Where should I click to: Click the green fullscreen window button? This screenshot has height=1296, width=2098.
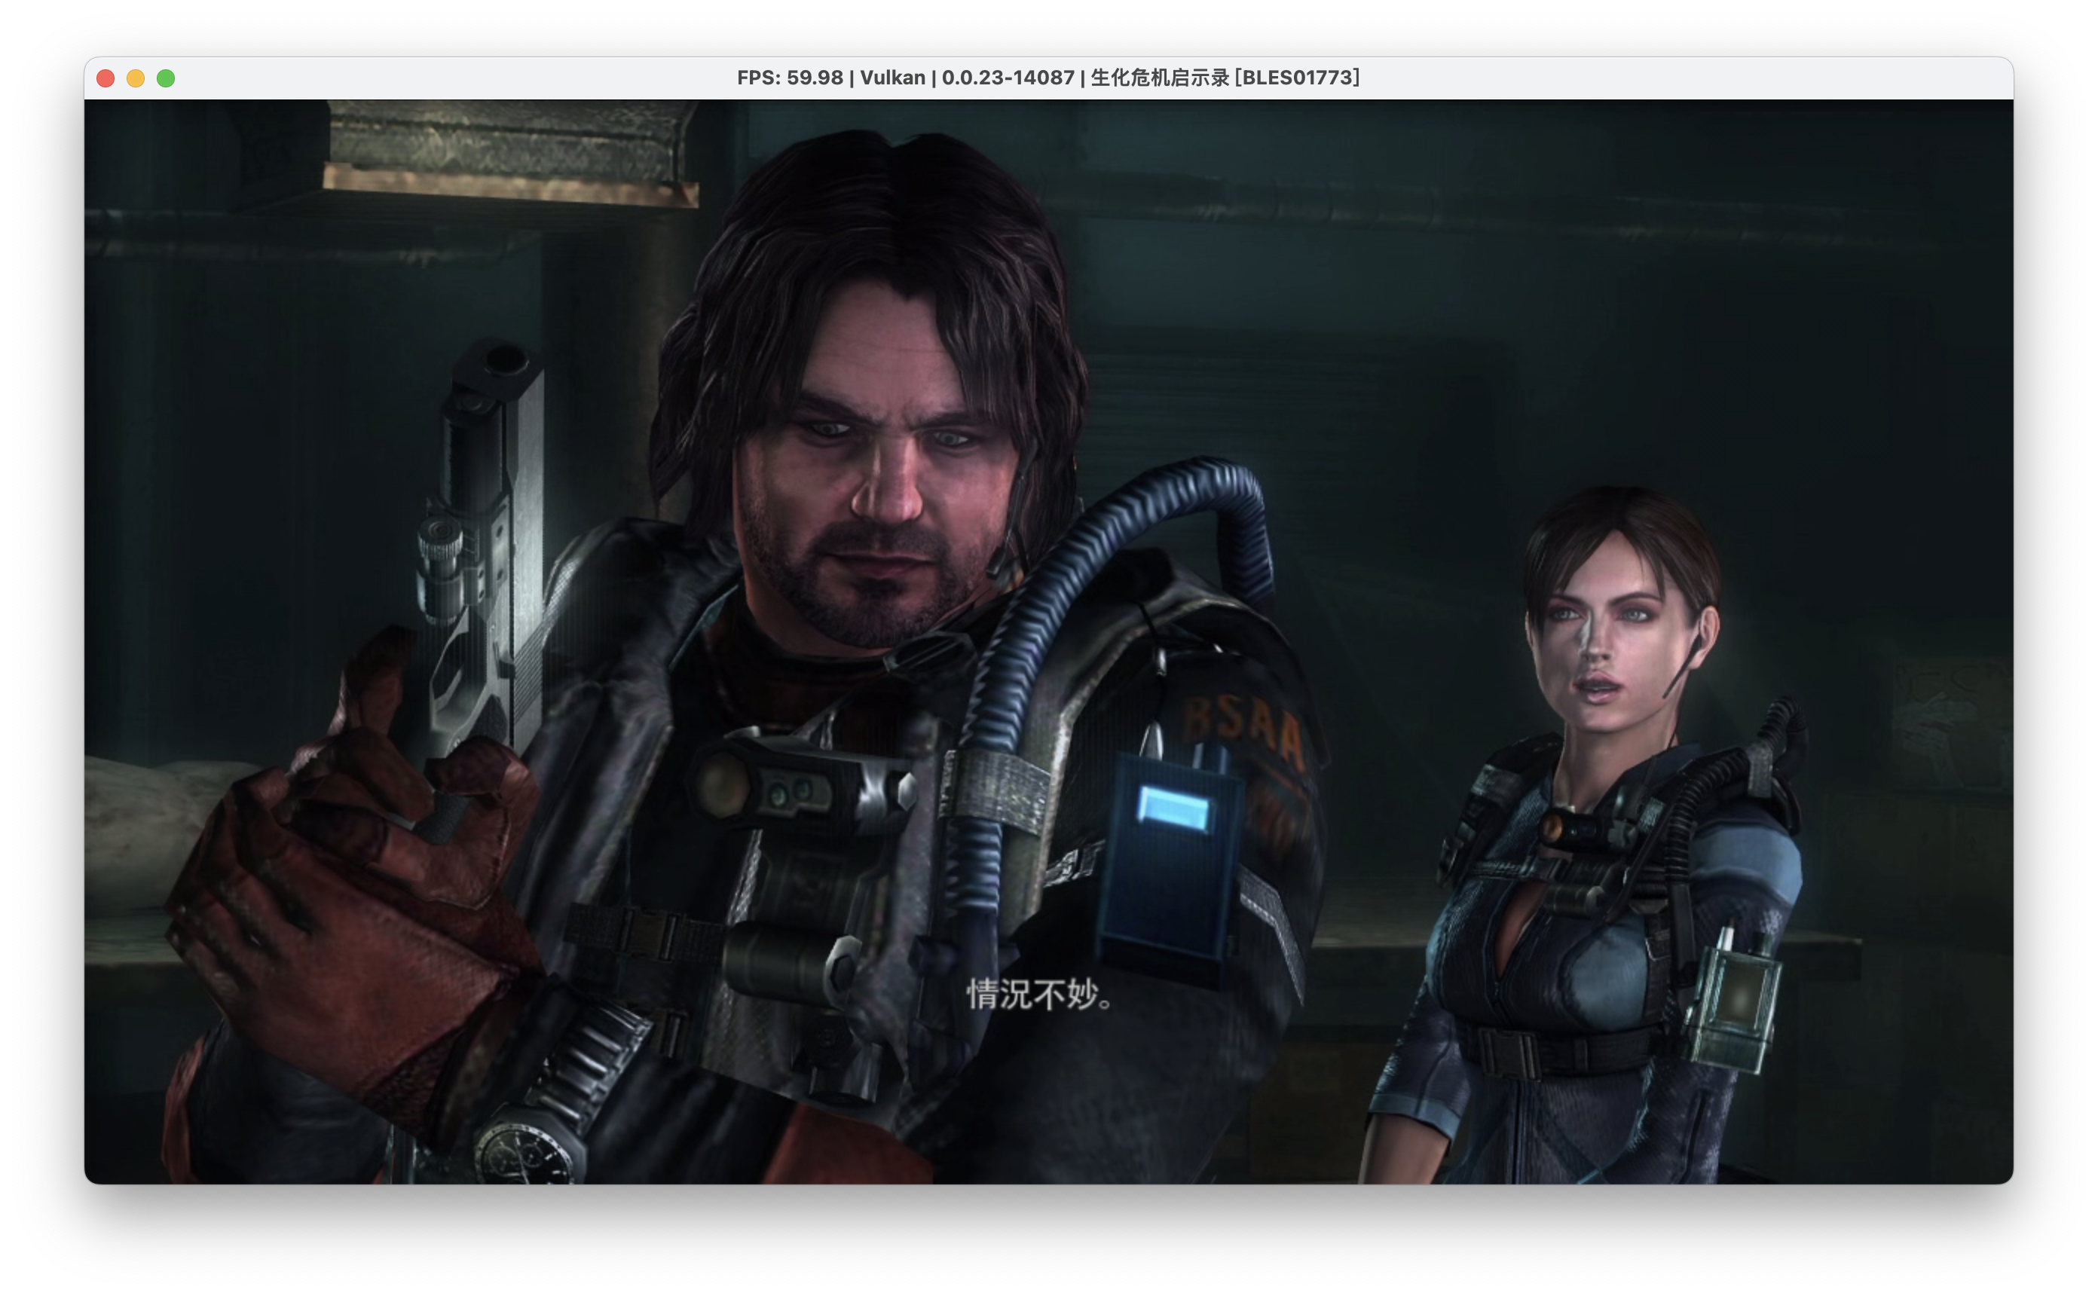point(167,78)
